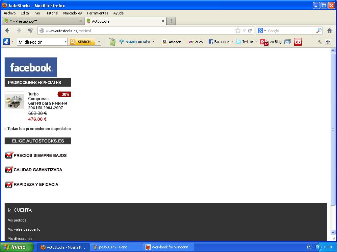Viewport: 337px width, 252px height.
Task: Switch to paso3.JPG - Paint in taskbar
Action: click(x=116, y=247)
